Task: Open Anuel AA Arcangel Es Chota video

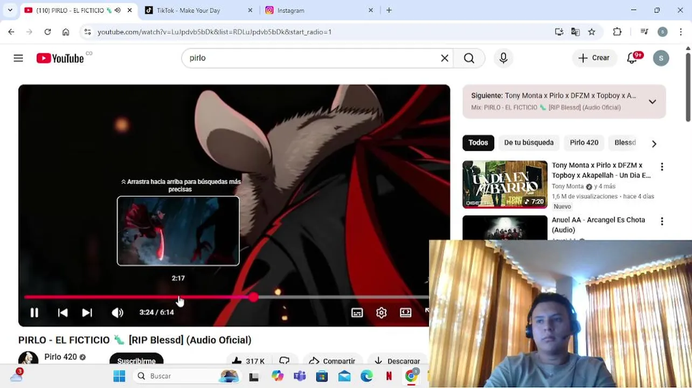Action: 598,225
